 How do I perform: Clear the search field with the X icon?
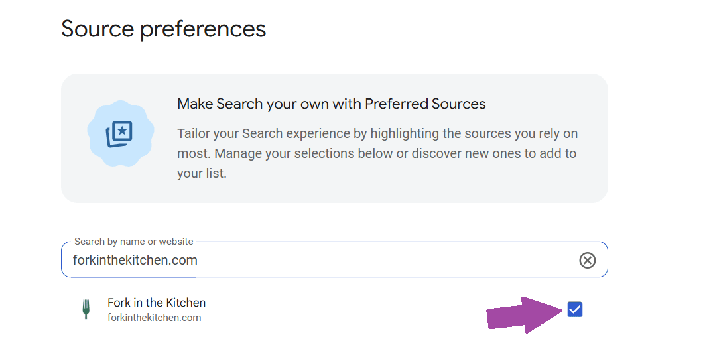coord(587,260)
